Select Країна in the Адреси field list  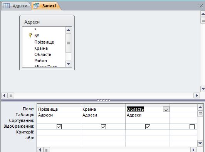[x=41, y=48]
